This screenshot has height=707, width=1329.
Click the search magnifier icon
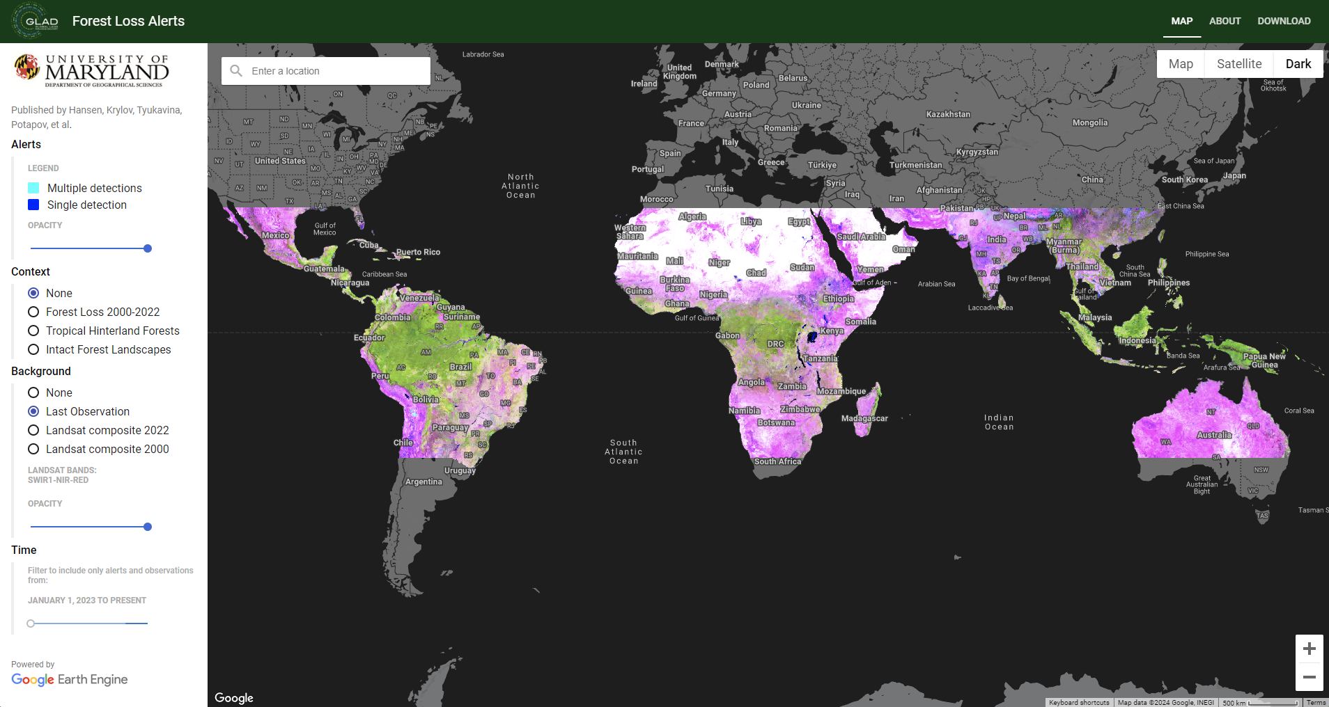pos(236,71)
